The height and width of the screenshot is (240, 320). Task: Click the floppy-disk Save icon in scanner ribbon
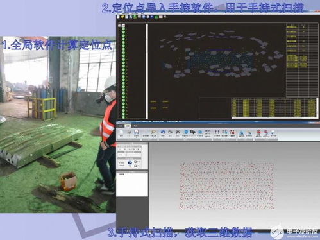(136, 132)
